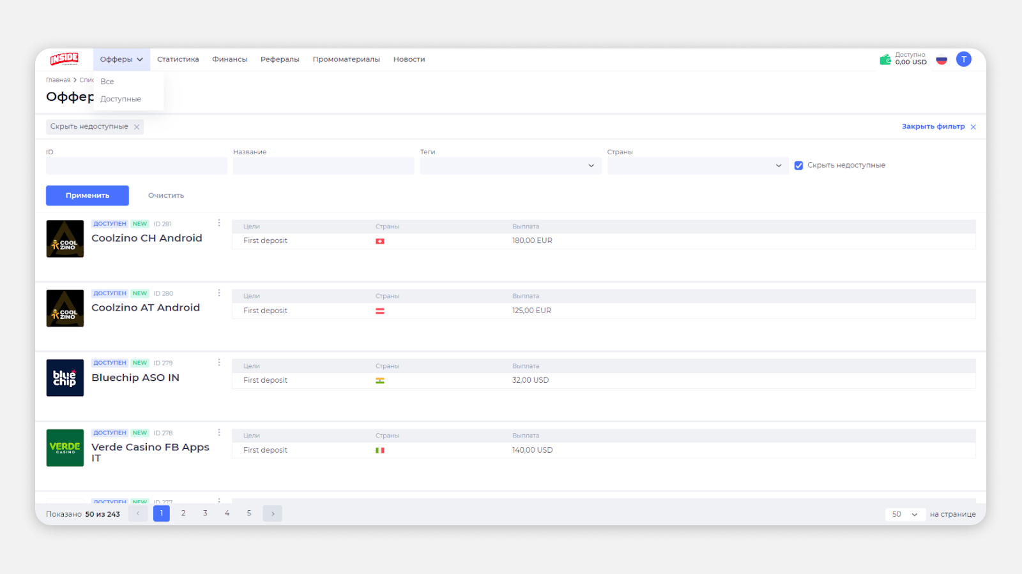Open the Финансы tab
The height and width of the screenshot is (574, 1022).
tap(230, 59)
